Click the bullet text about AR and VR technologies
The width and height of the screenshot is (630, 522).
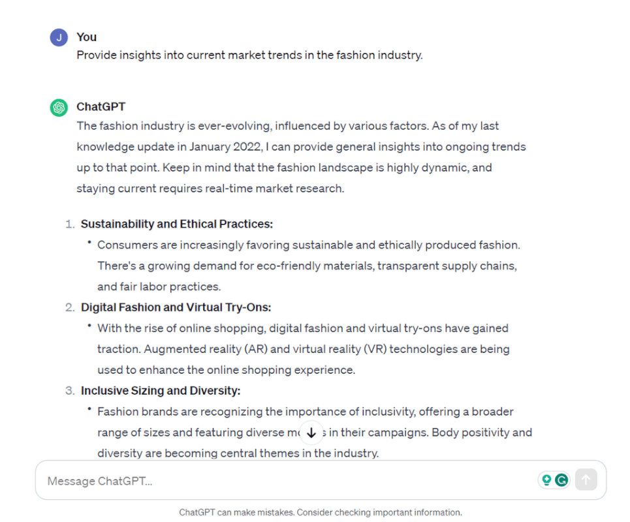coord(304,349)
